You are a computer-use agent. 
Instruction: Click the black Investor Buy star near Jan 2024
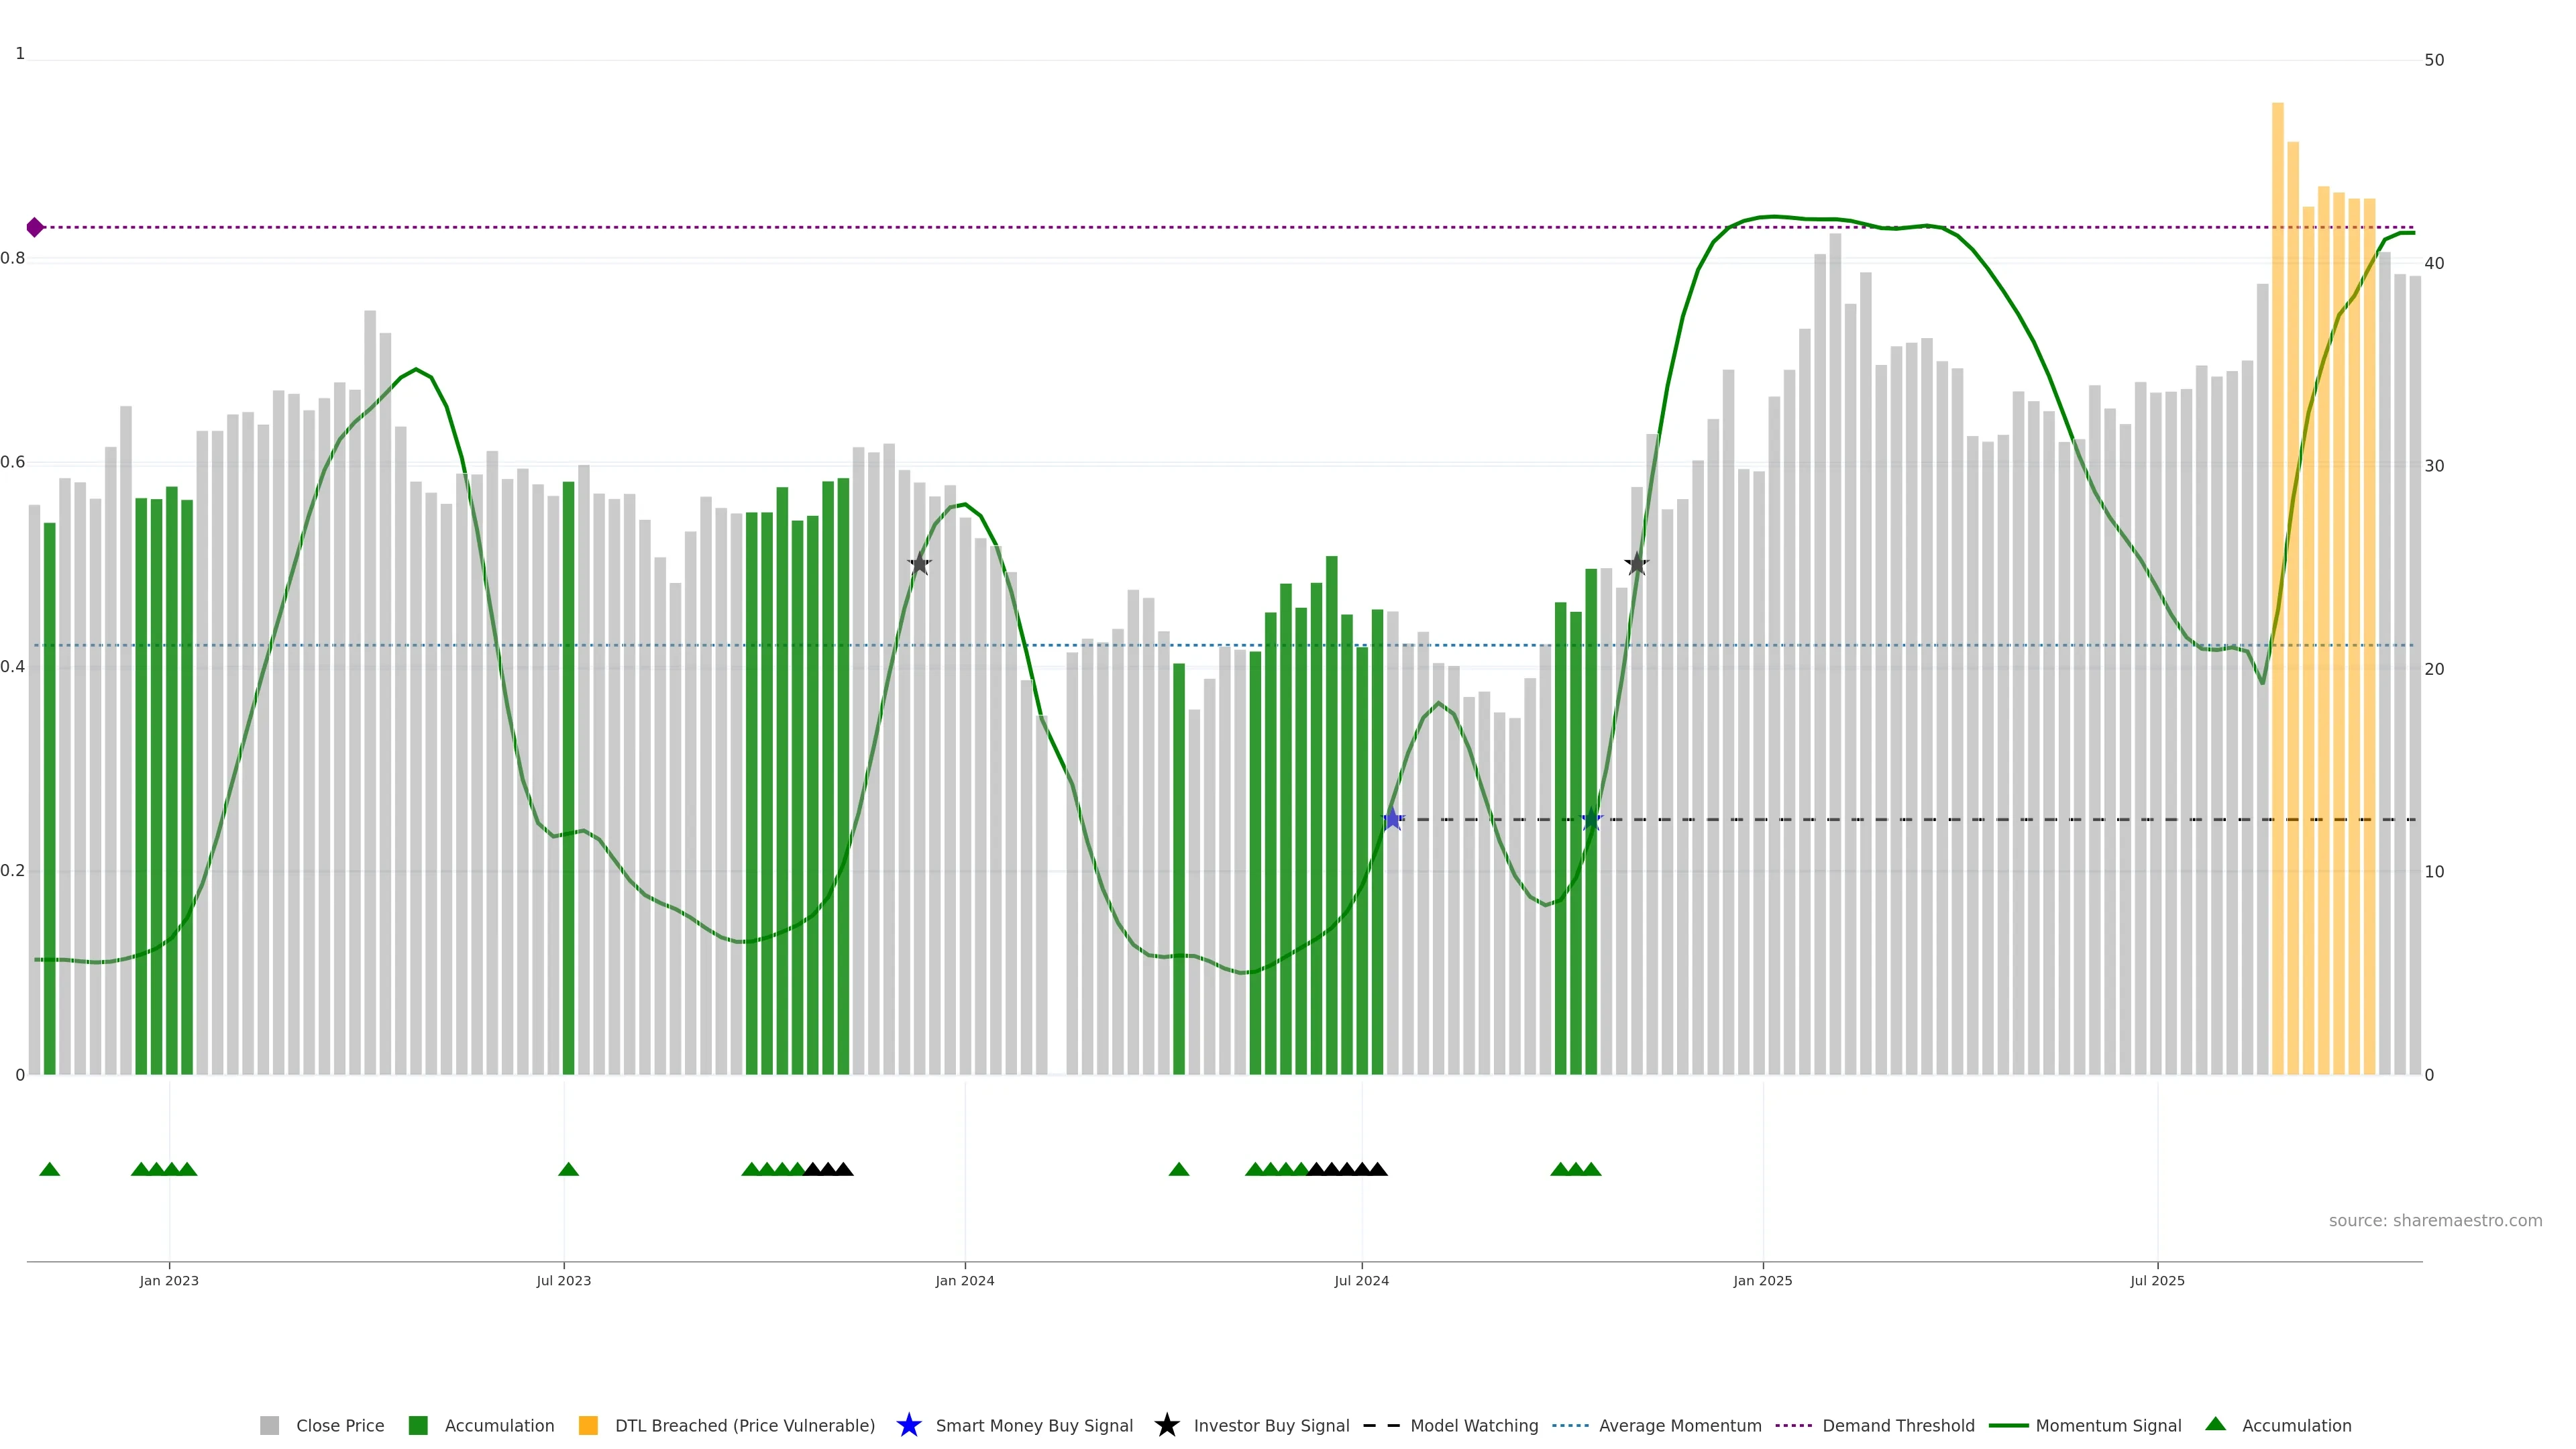coord(919,564)
